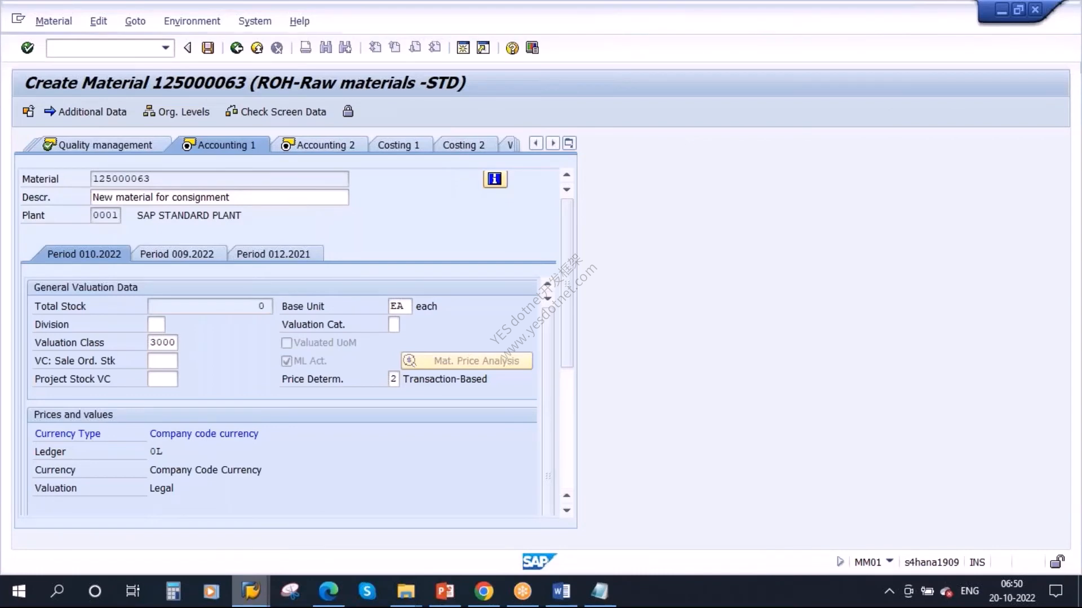Image resolution: width=1082 pixels, height=608 pixels.
Task: Open the Windows Start menu
Action: [19, 591]
